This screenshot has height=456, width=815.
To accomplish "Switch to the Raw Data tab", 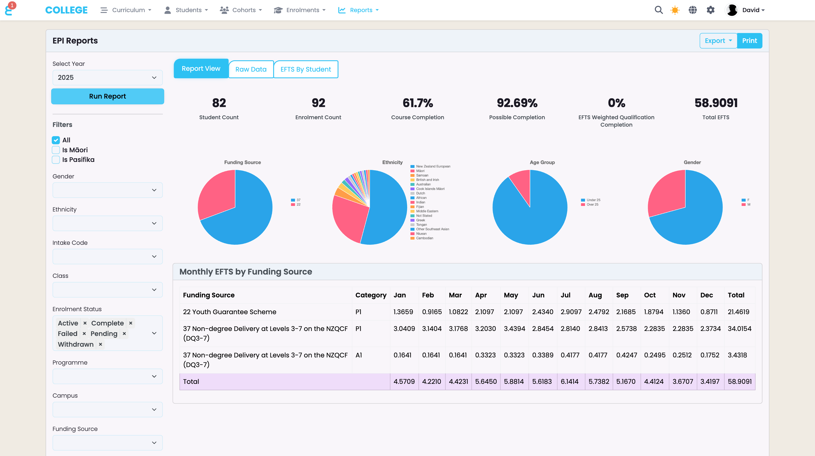I will pyautogui.click(x=251, y=69).
